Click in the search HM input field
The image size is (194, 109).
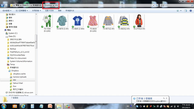176,5
